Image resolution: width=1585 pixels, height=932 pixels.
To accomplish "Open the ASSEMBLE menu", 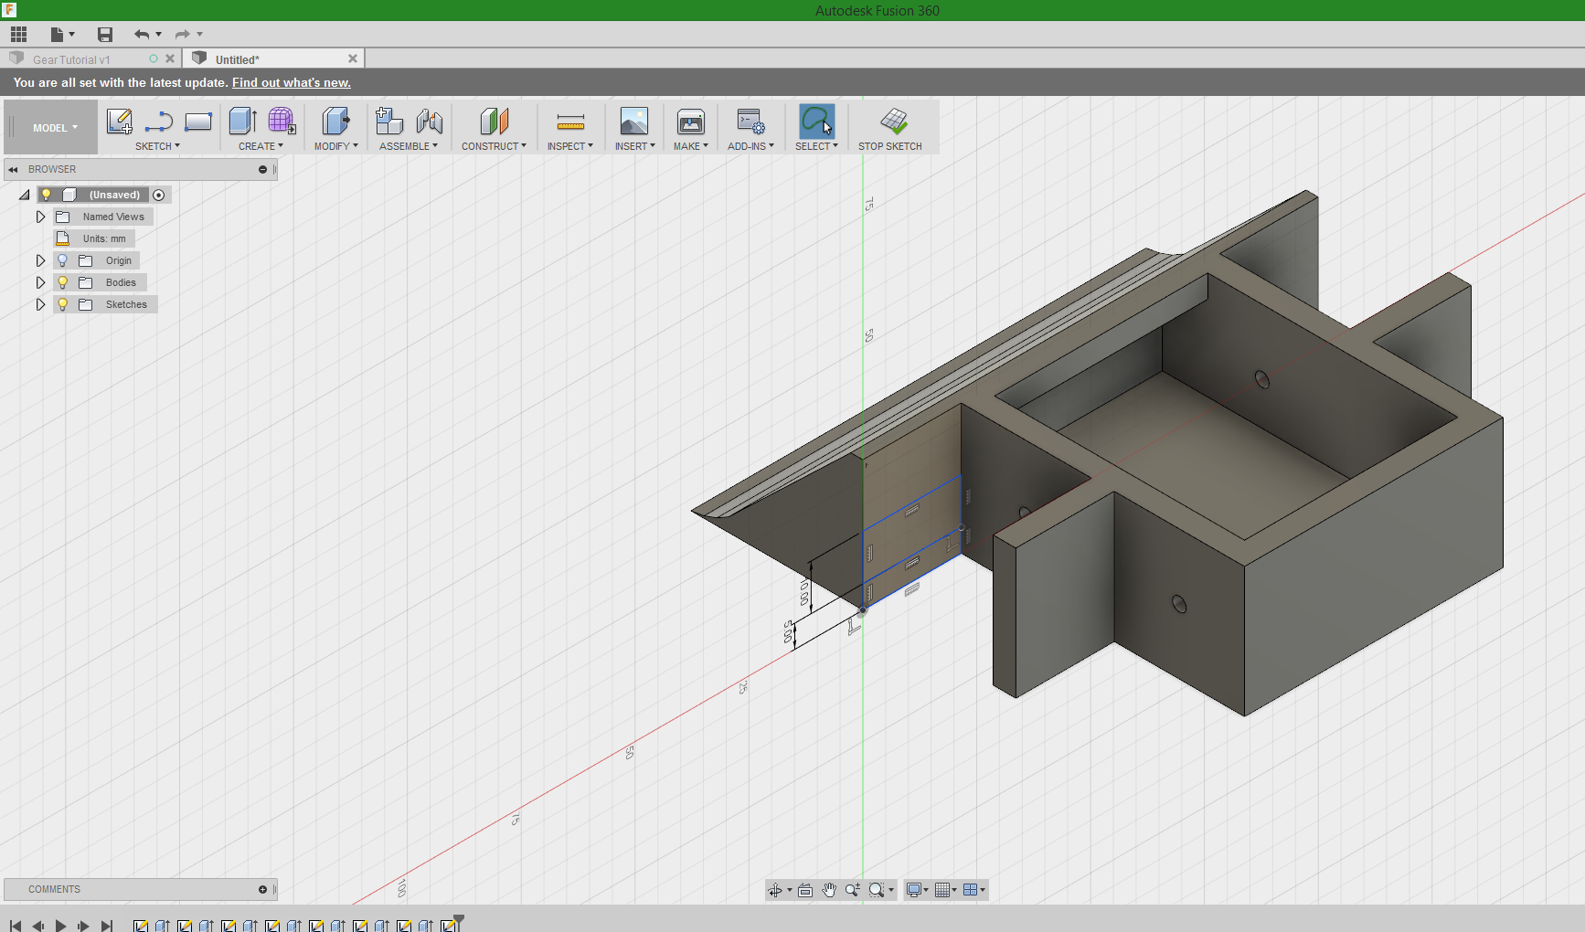I will point(408,146).
